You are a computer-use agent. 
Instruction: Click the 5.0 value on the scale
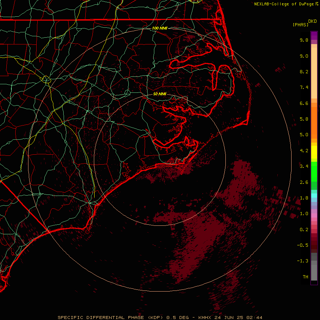(x=304, y=135)
